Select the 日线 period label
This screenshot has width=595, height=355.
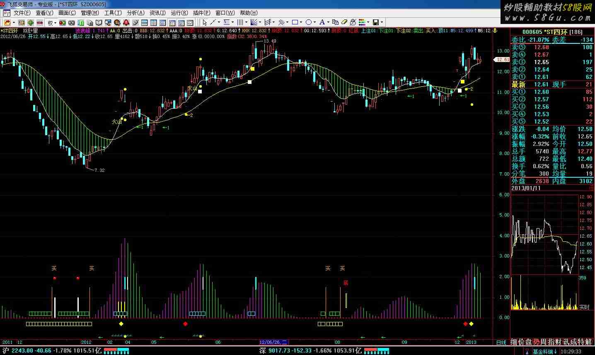pos(501,342)
